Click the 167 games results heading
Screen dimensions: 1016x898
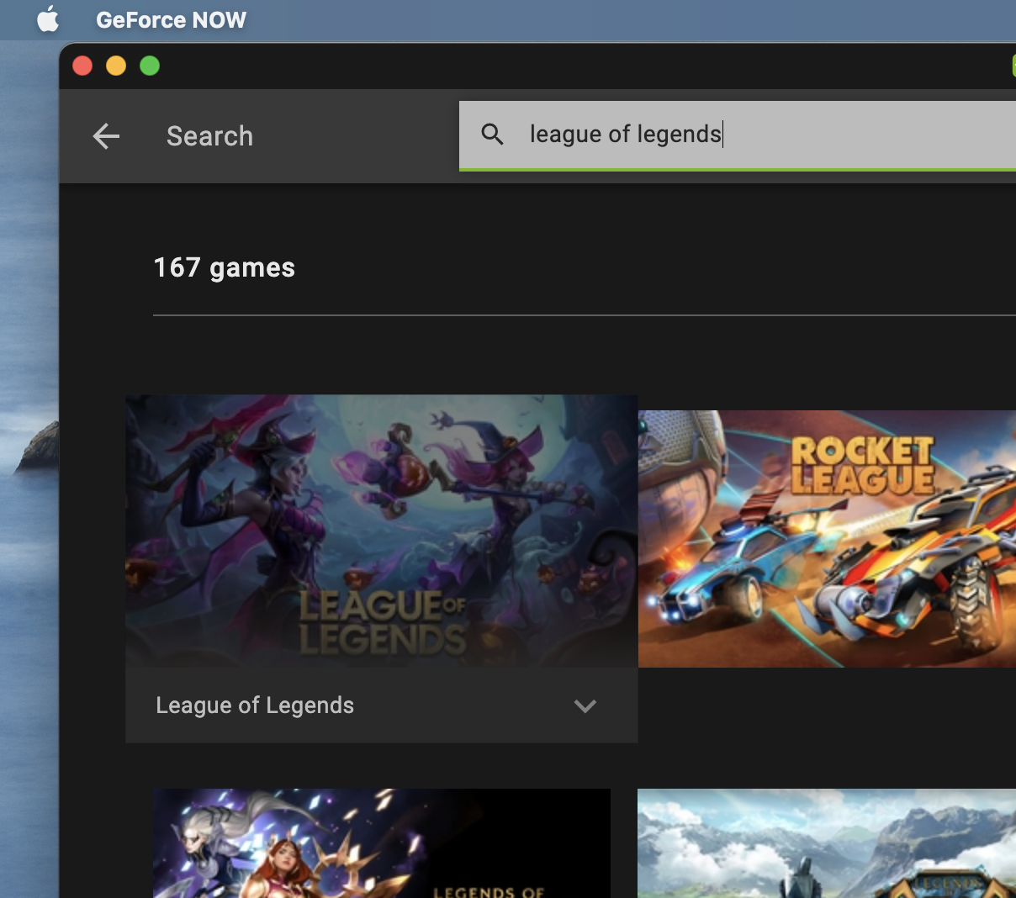coord(225,267)
